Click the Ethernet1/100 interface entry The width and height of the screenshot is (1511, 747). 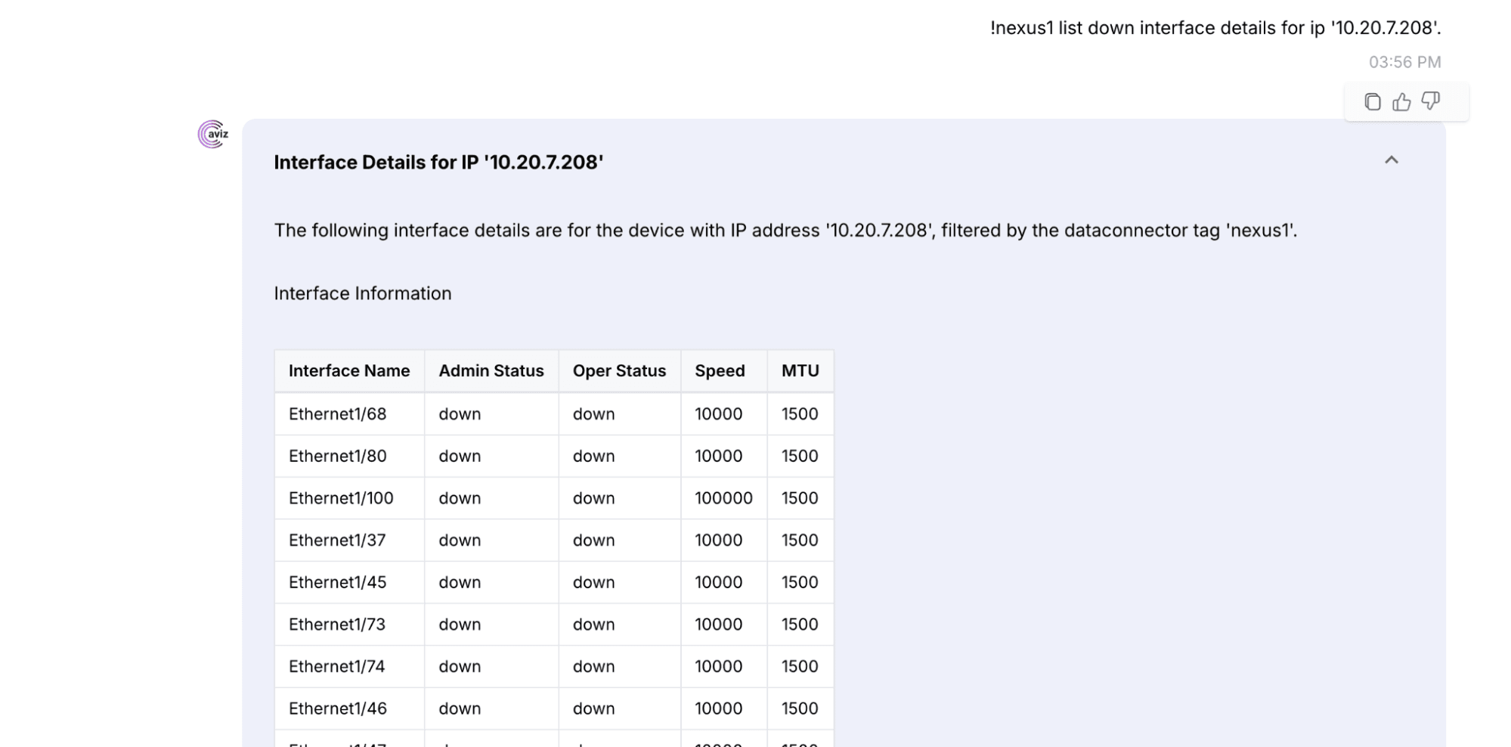(x=341, y=497)
